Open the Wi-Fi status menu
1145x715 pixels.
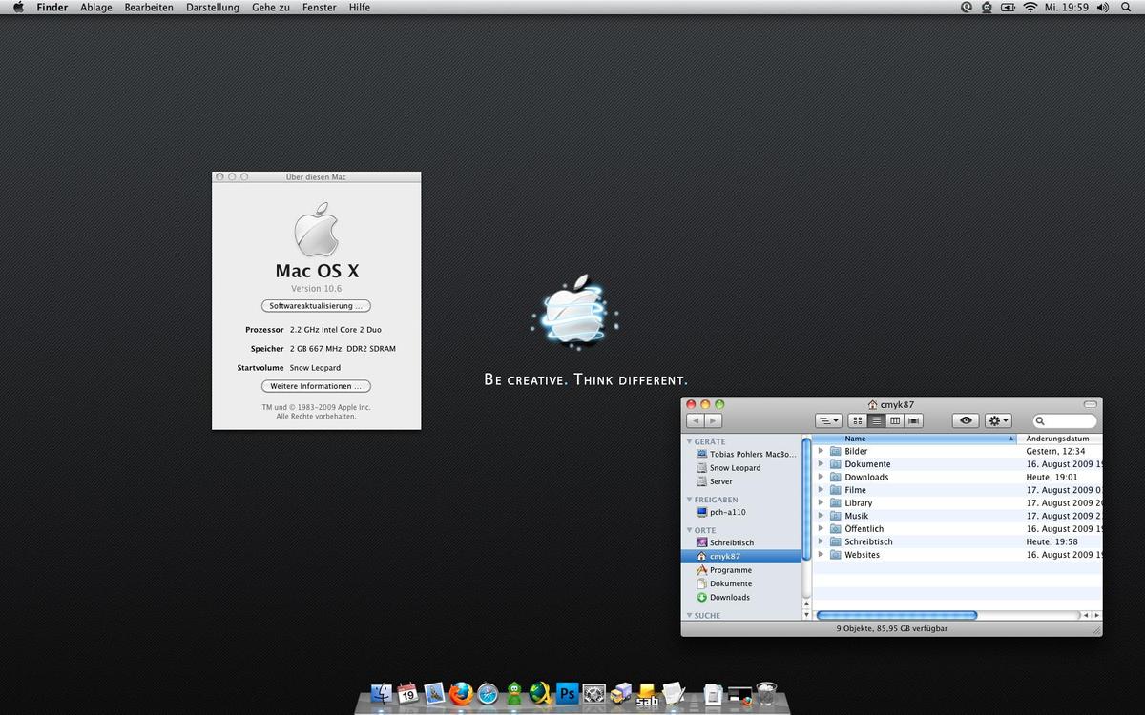click(x=1030, y=7)
